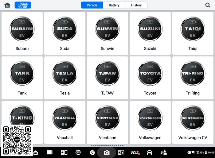Click the Vientiane label

tap(107, 138)
